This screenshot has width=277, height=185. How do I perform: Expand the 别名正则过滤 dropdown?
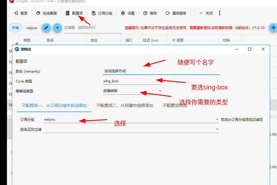tap(131, 129)
